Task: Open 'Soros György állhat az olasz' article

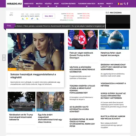Action: click(x=113, y=96)
